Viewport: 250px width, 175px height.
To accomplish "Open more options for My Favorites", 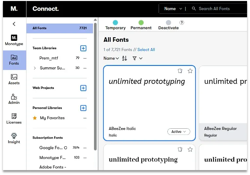I will (85, 118).
